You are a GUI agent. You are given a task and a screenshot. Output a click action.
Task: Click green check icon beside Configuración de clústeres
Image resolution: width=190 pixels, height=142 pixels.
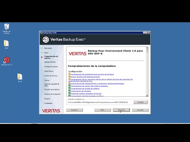click(69, 91)
